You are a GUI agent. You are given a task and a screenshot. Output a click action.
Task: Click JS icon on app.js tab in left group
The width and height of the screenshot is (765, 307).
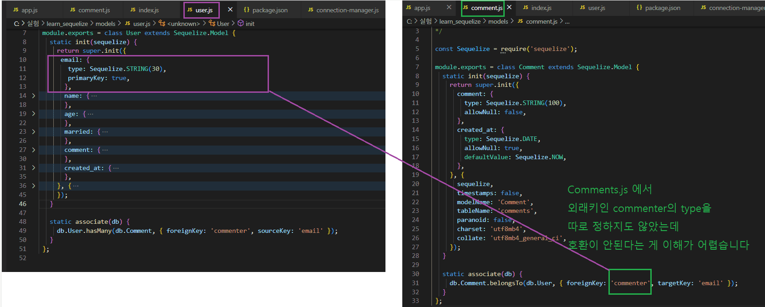point(16,10)
